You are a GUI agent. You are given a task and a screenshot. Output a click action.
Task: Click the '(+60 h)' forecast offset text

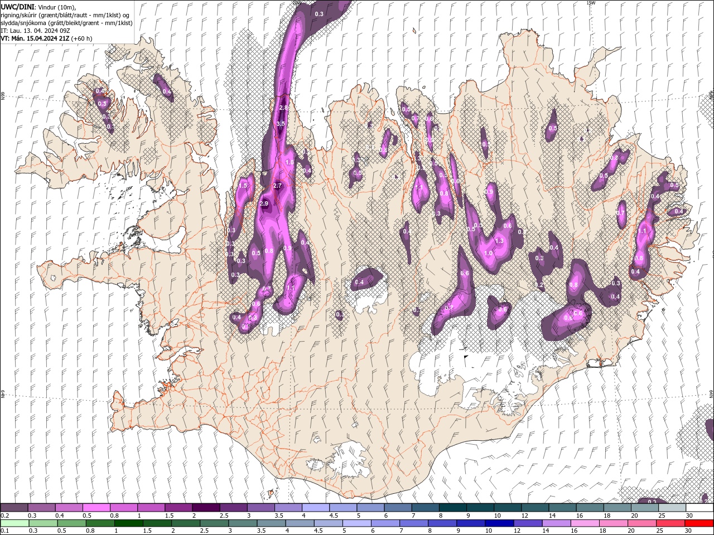pyautogui.click(x=82, y=38)
